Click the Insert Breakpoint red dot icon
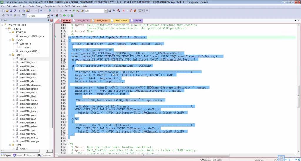This screenshot has height=161, width=301. tap(123, 11)
